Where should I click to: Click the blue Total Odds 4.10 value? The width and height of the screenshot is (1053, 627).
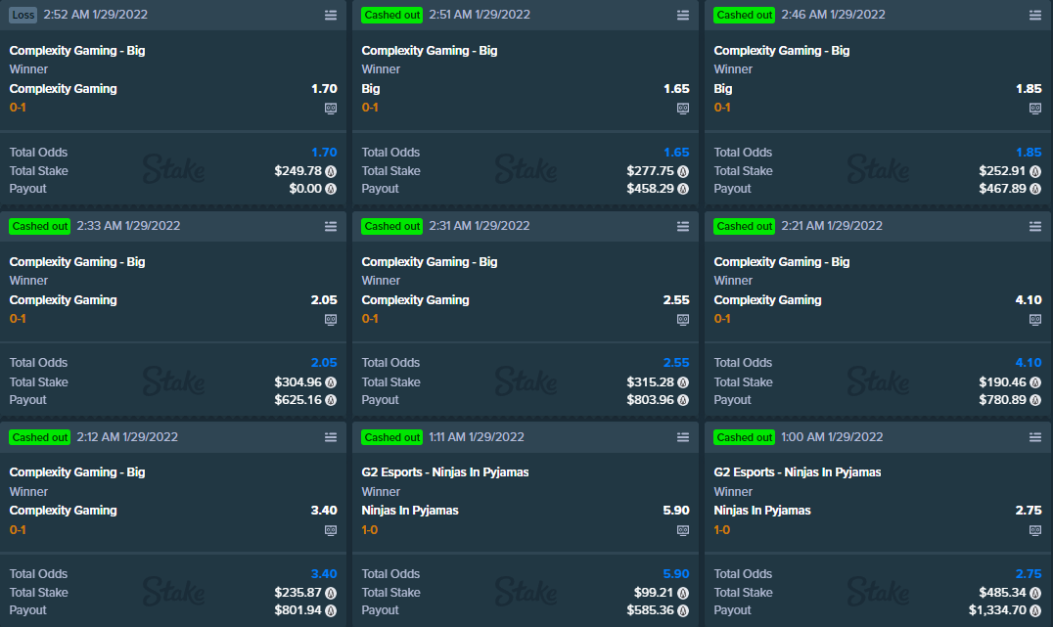click(x=1029, y=363)
